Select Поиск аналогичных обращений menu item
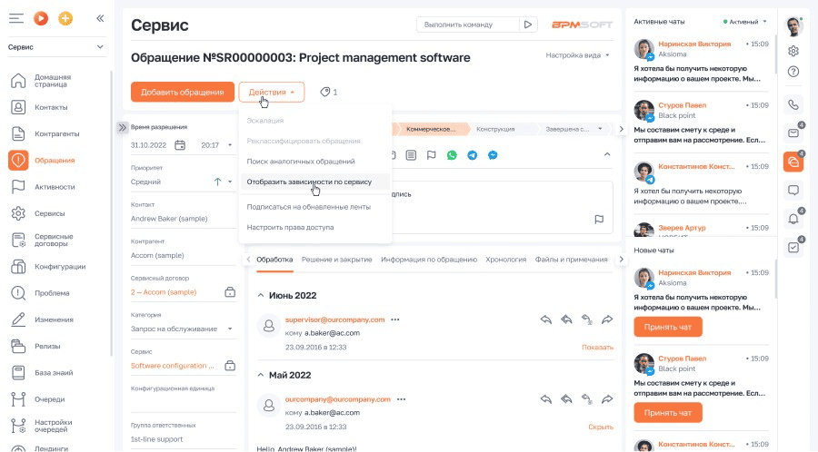The width and height of the screenshot is (818, 452). click(301, 162)
